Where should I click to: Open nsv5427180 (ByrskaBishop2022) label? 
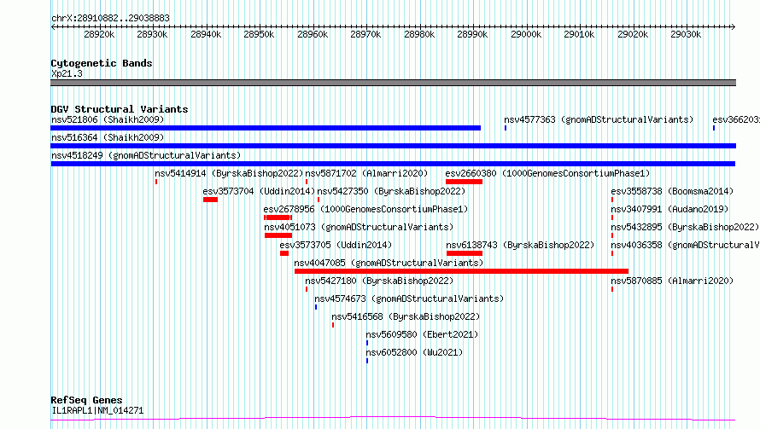[x=379, y=281]
